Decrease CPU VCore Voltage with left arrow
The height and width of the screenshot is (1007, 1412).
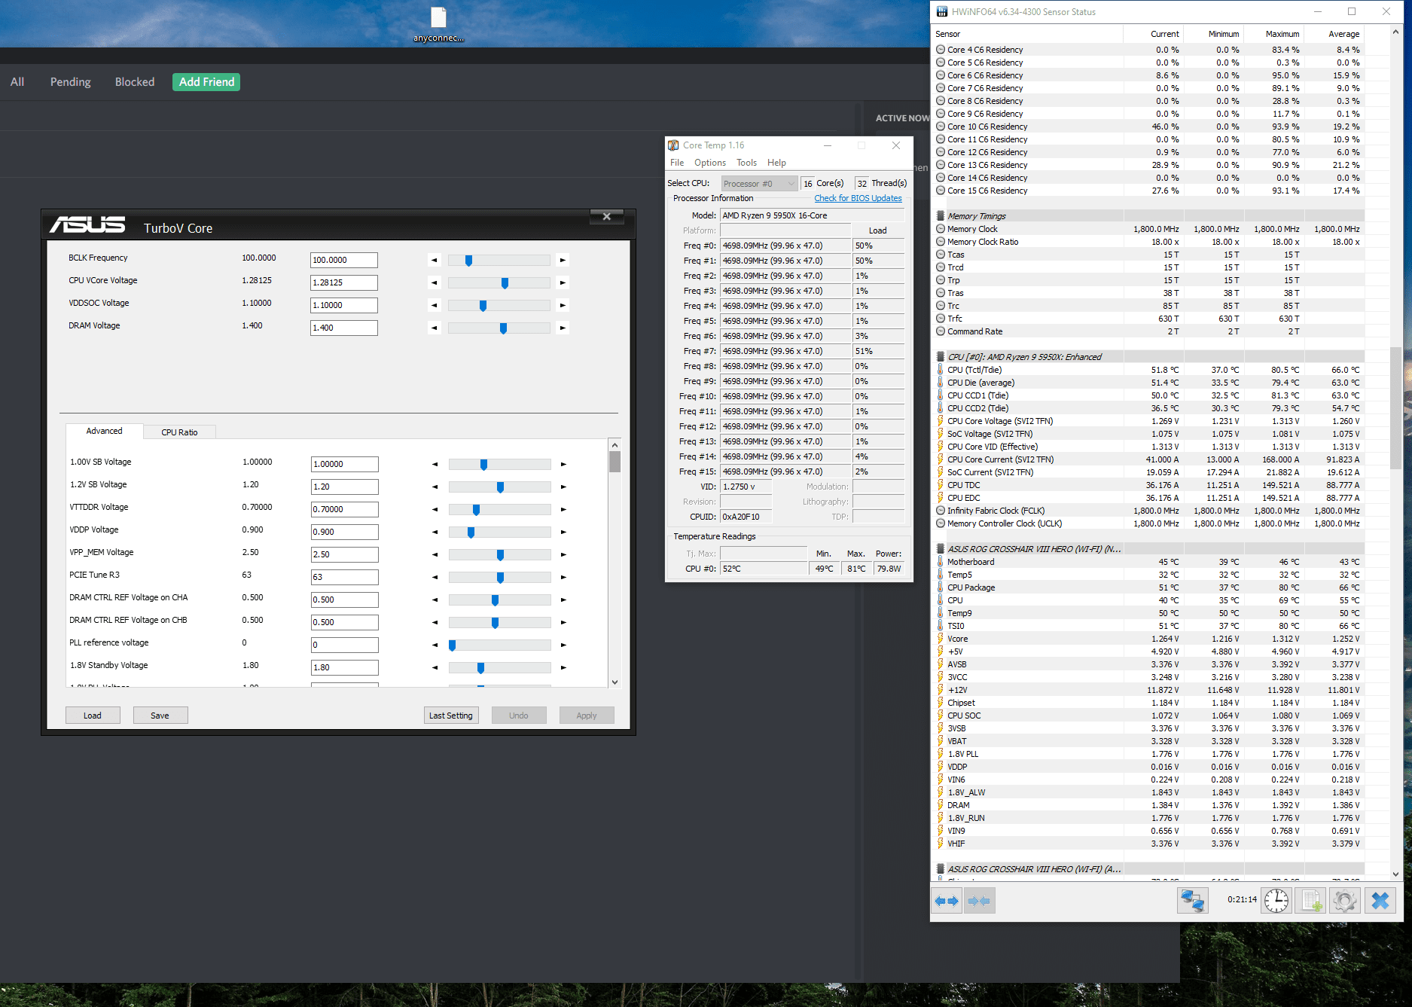pos(434,283)
